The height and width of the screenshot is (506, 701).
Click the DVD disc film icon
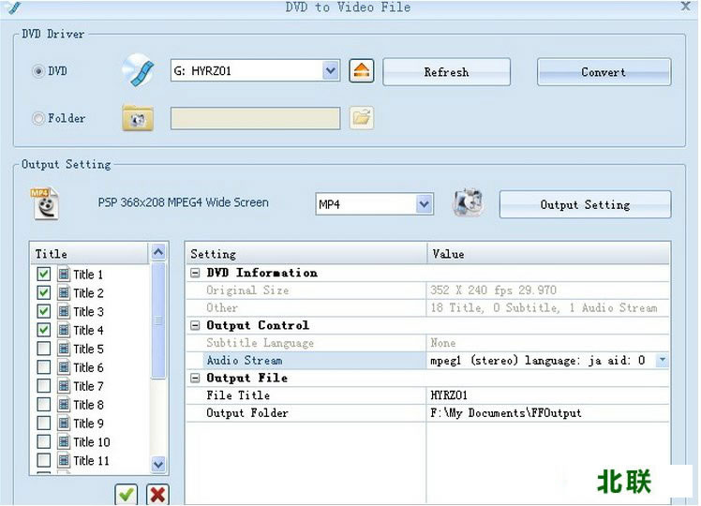[138, 71]
